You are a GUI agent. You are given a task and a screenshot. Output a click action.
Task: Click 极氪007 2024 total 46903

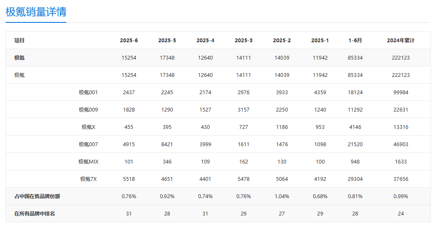pos(401,144)
